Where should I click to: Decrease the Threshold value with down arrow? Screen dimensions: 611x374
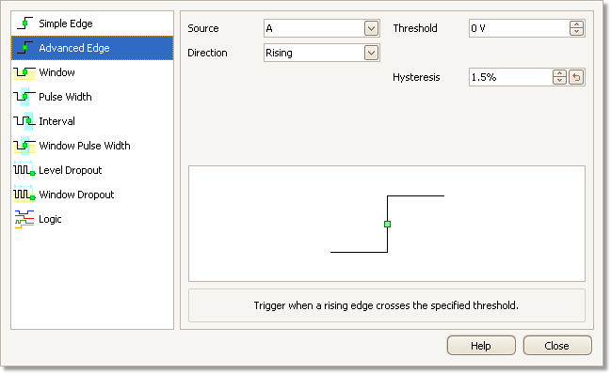(576, 32)
